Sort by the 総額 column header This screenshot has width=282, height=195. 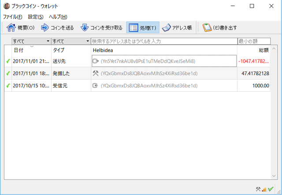(x=254, y=50)
